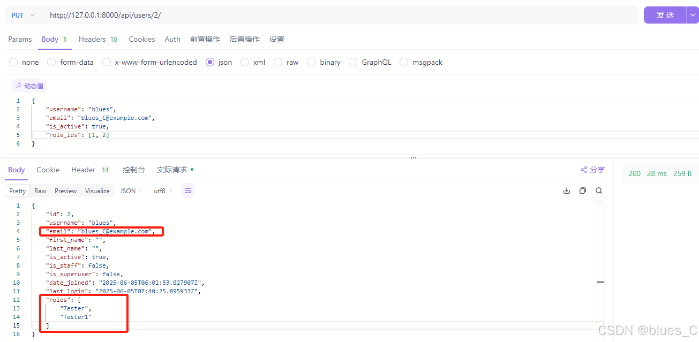The width and height of the screenshot is (699, 342).
Task: Click the request body "is_active" line
Action: click(x=77, y=126)
